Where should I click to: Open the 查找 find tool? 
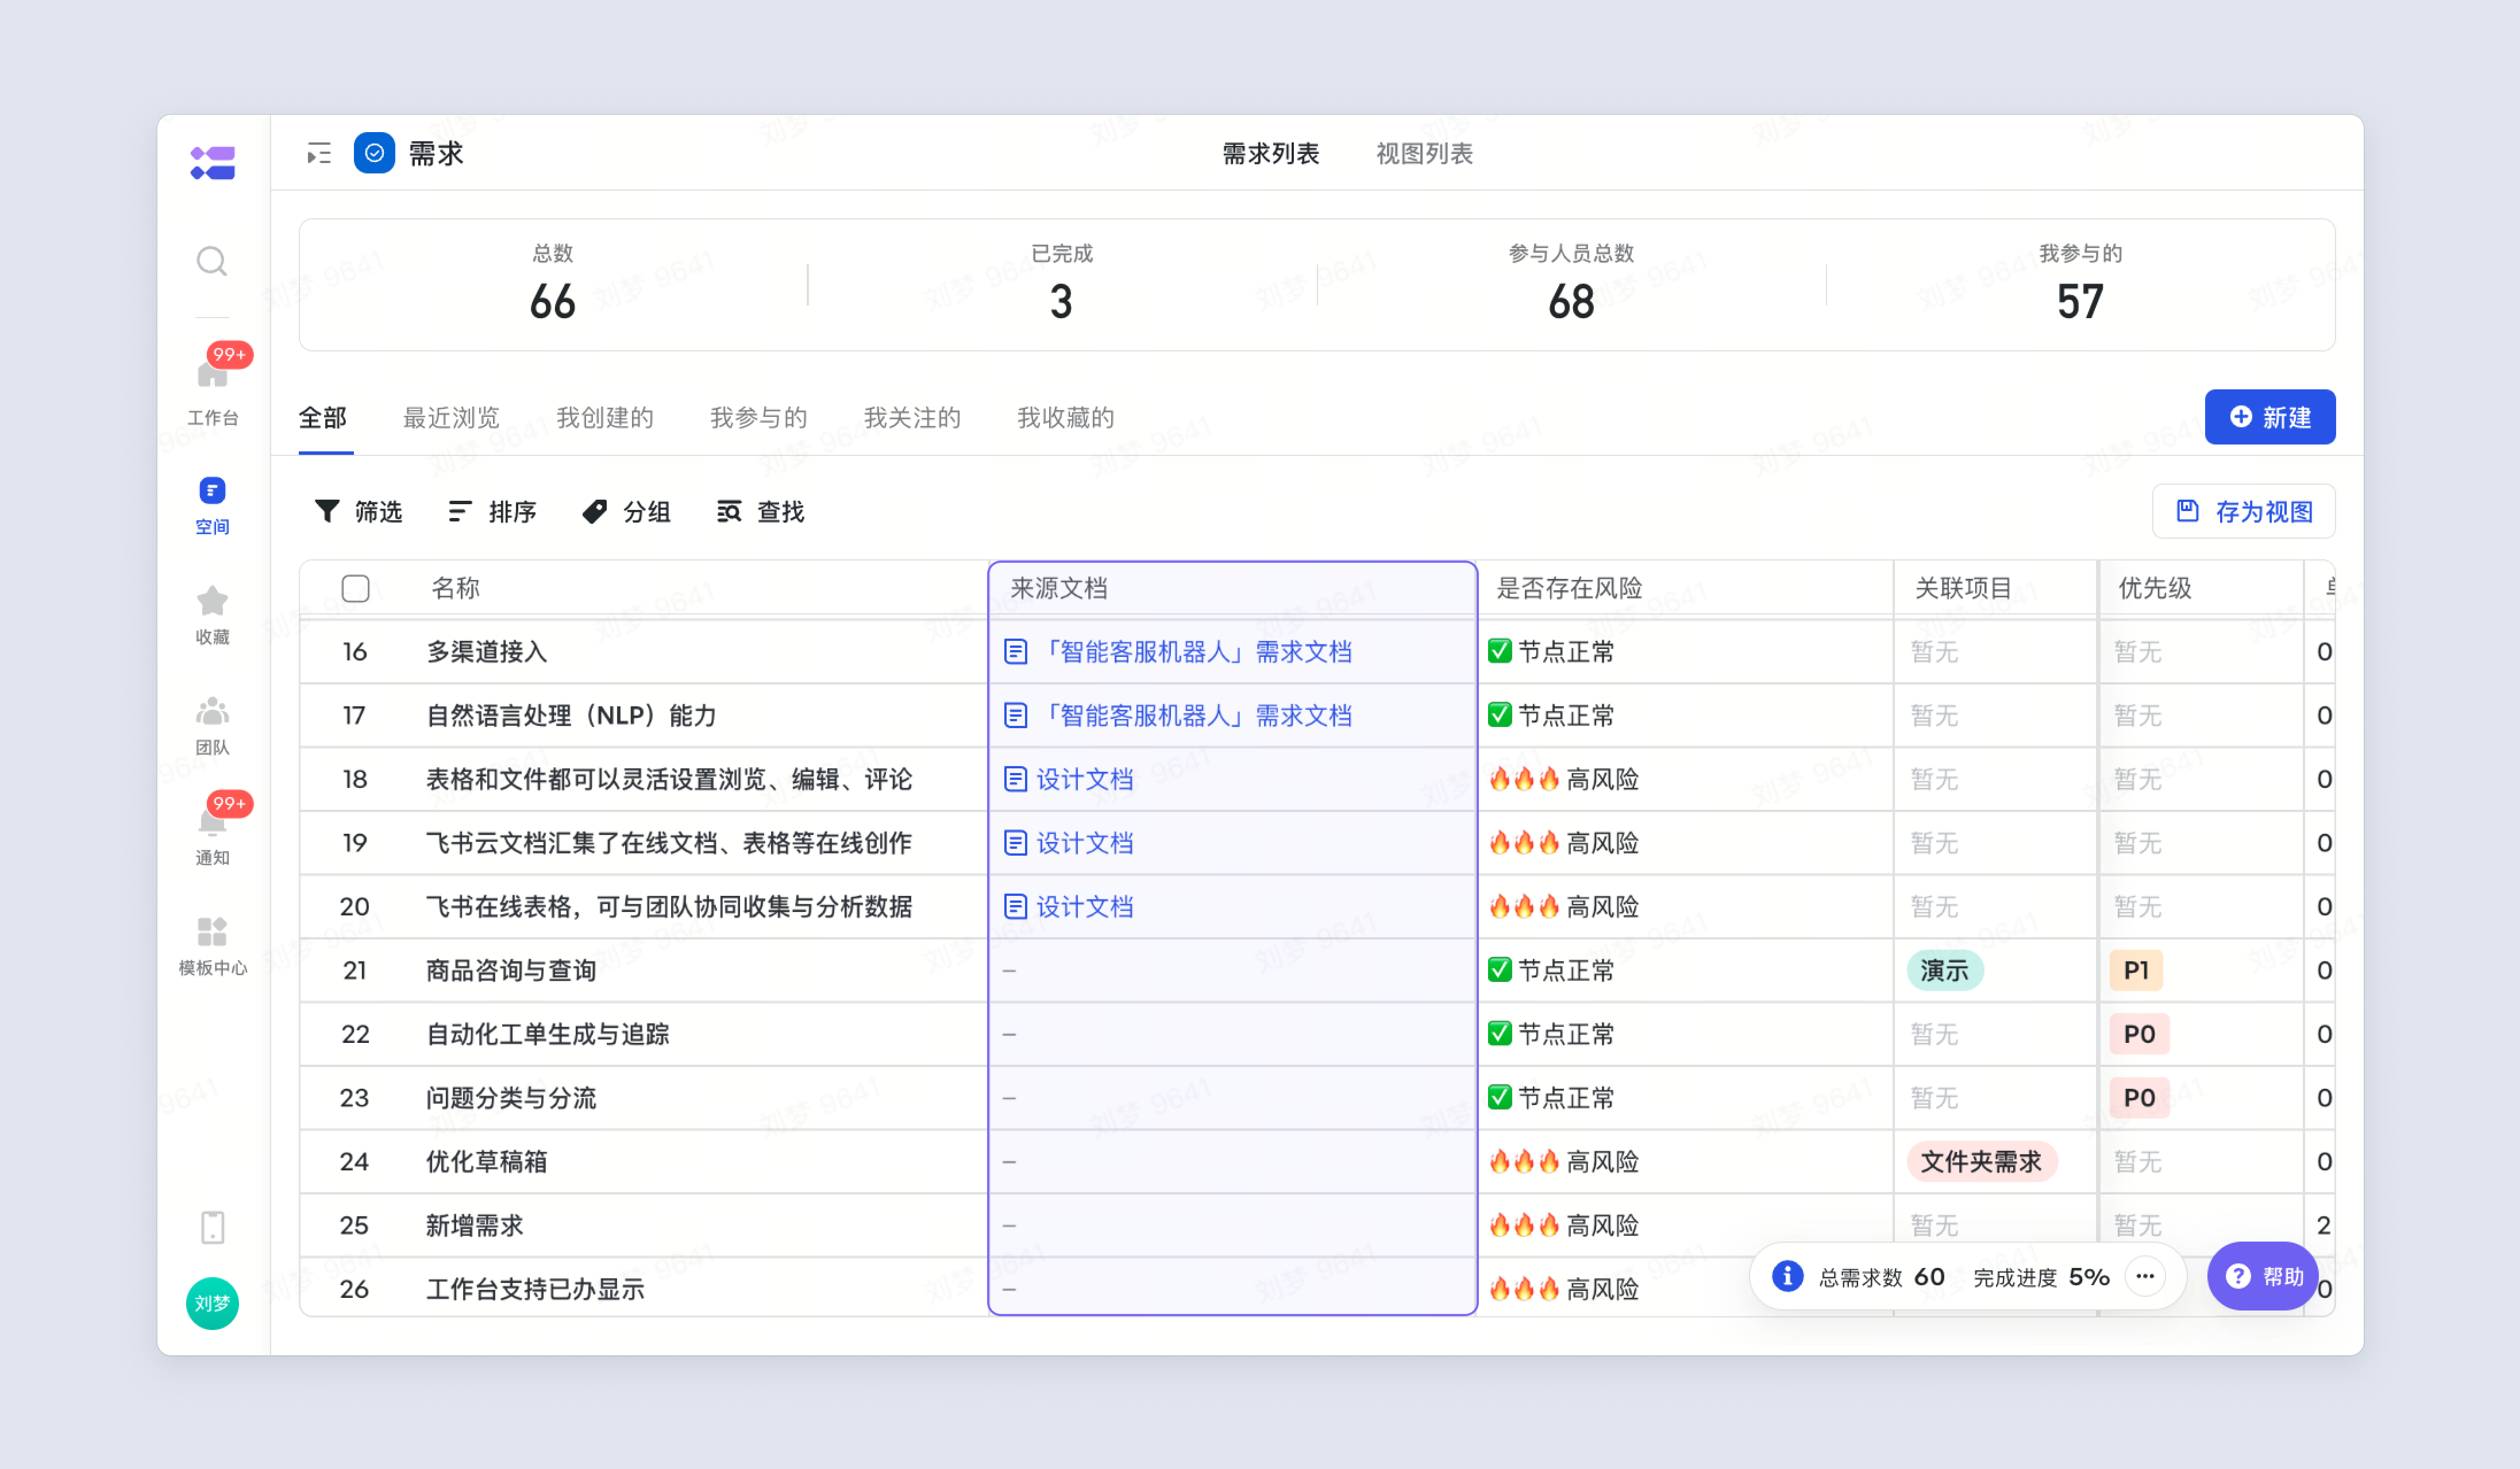[x=760, y=512]
